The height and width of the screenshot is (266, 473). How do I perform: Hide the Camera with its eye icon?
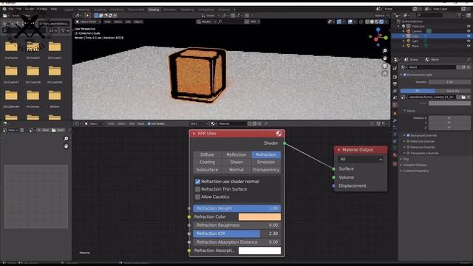[469, 31]
